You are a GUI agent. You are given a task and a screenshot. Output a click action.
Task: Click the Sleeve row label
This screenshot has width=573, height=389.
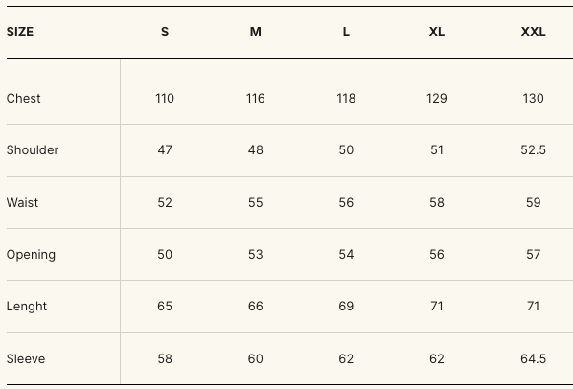pyautogui.click(x=26, y=358)
